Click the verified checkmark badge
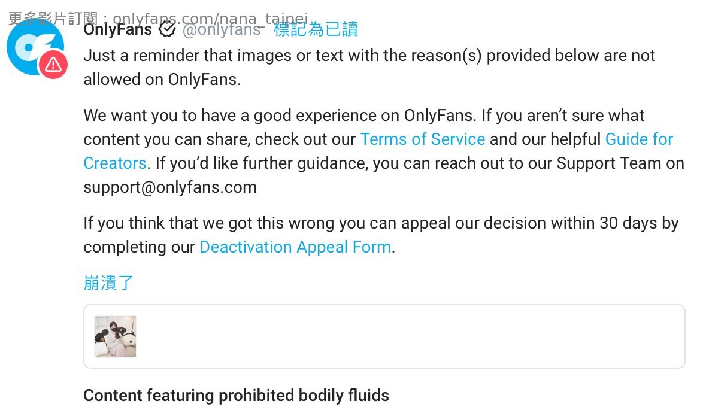This screenshot has height=413, width=703. click(167, 29)
